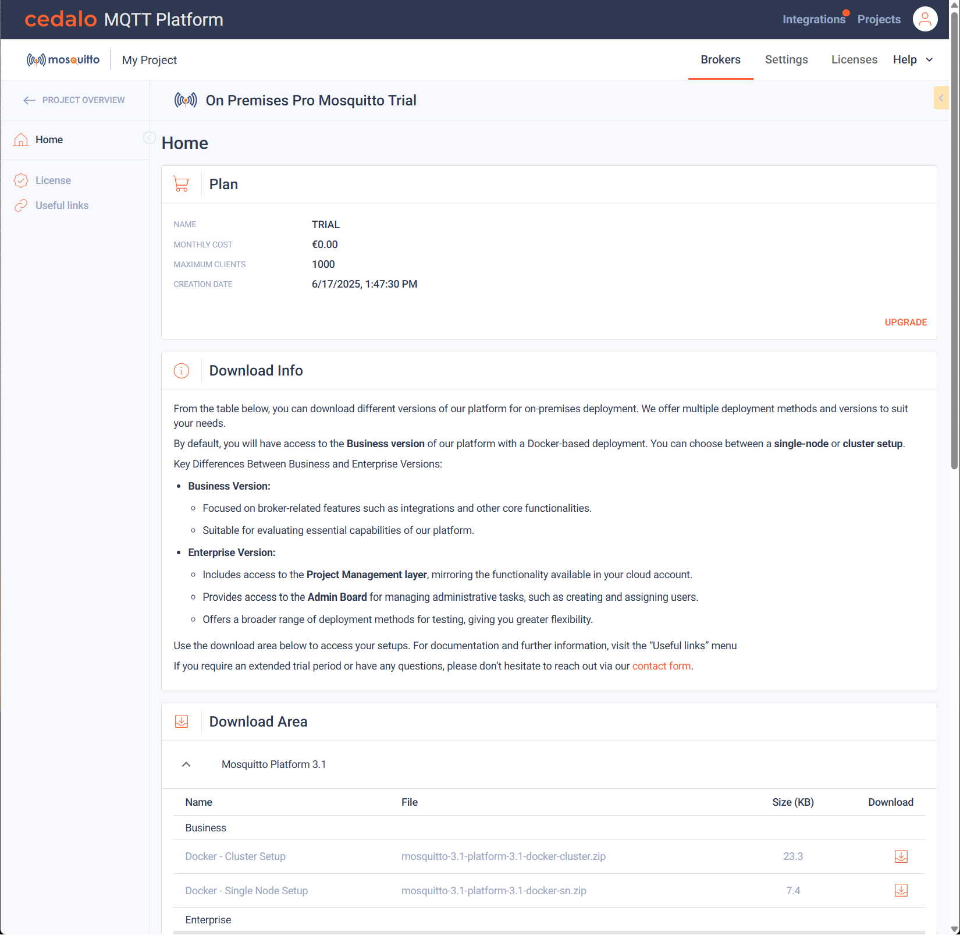Image resolution: width=960 pixels, height=935 pixels.
Task: Click the Useful links chain icon
Action: (21, 206)
